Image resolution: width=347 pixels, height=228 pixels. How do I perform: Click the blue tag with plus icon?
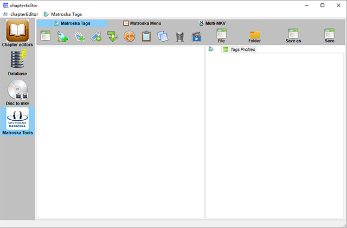click(x=96, y=36)
